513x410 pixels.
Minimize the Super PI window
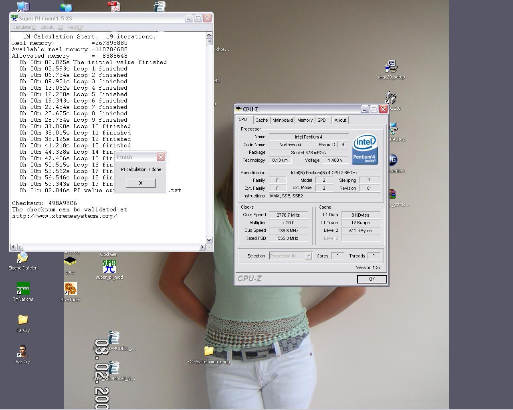click(x=189, y=18)
